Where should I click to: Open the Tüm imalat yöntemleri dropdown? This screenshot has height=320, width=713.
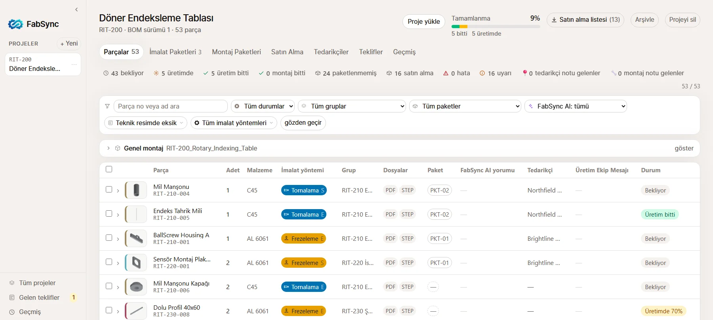tap(234, 123)
